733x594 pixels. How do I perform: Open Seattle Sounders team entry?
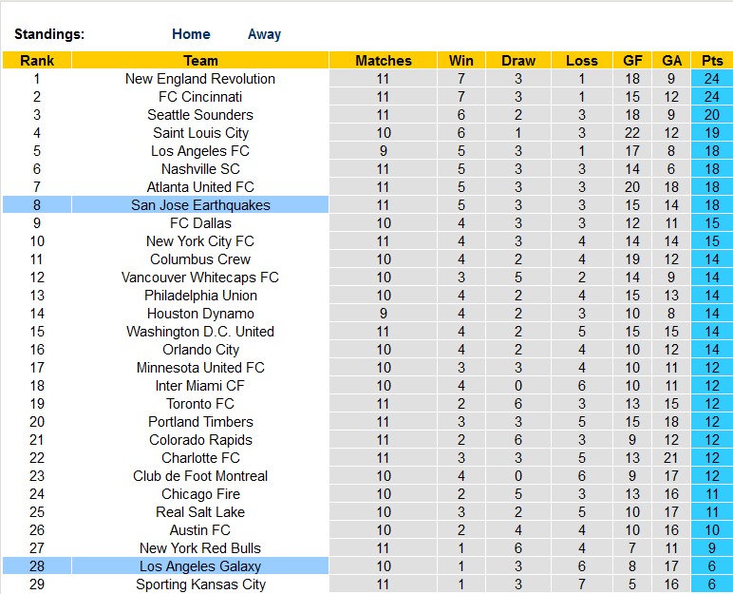click(x=200, y=115)
